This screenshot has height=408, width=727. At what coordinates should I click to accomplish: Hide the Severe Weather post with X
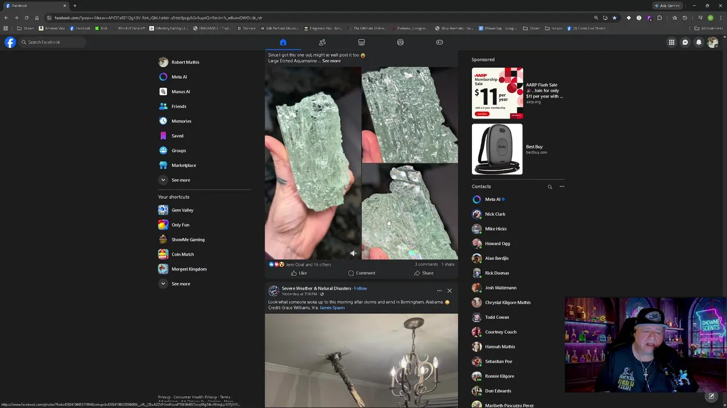coord(449,291)
